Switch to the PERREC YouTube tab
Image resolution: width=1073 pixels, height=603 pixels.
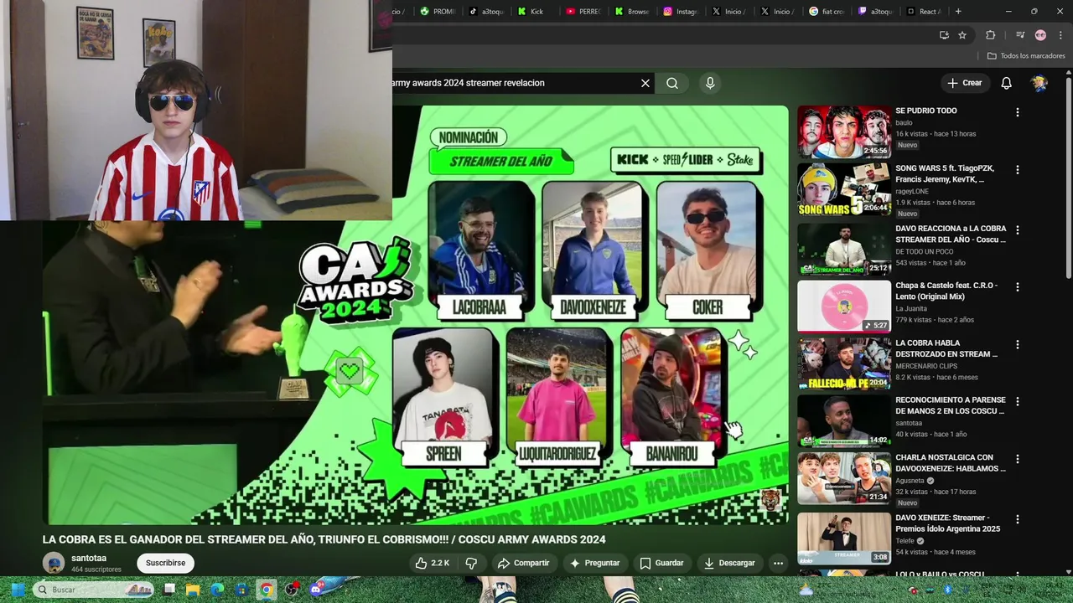point(583,11)
